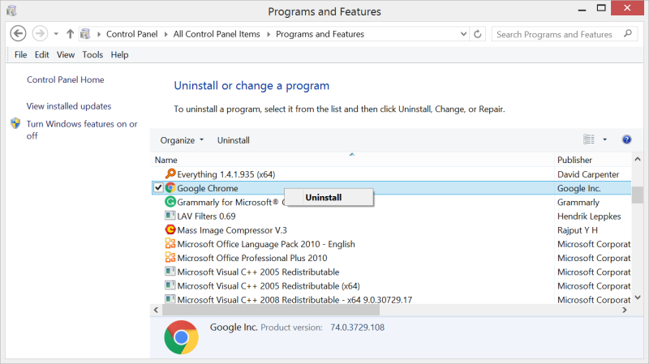Click the horizontal scrollbar thumb

271,310
